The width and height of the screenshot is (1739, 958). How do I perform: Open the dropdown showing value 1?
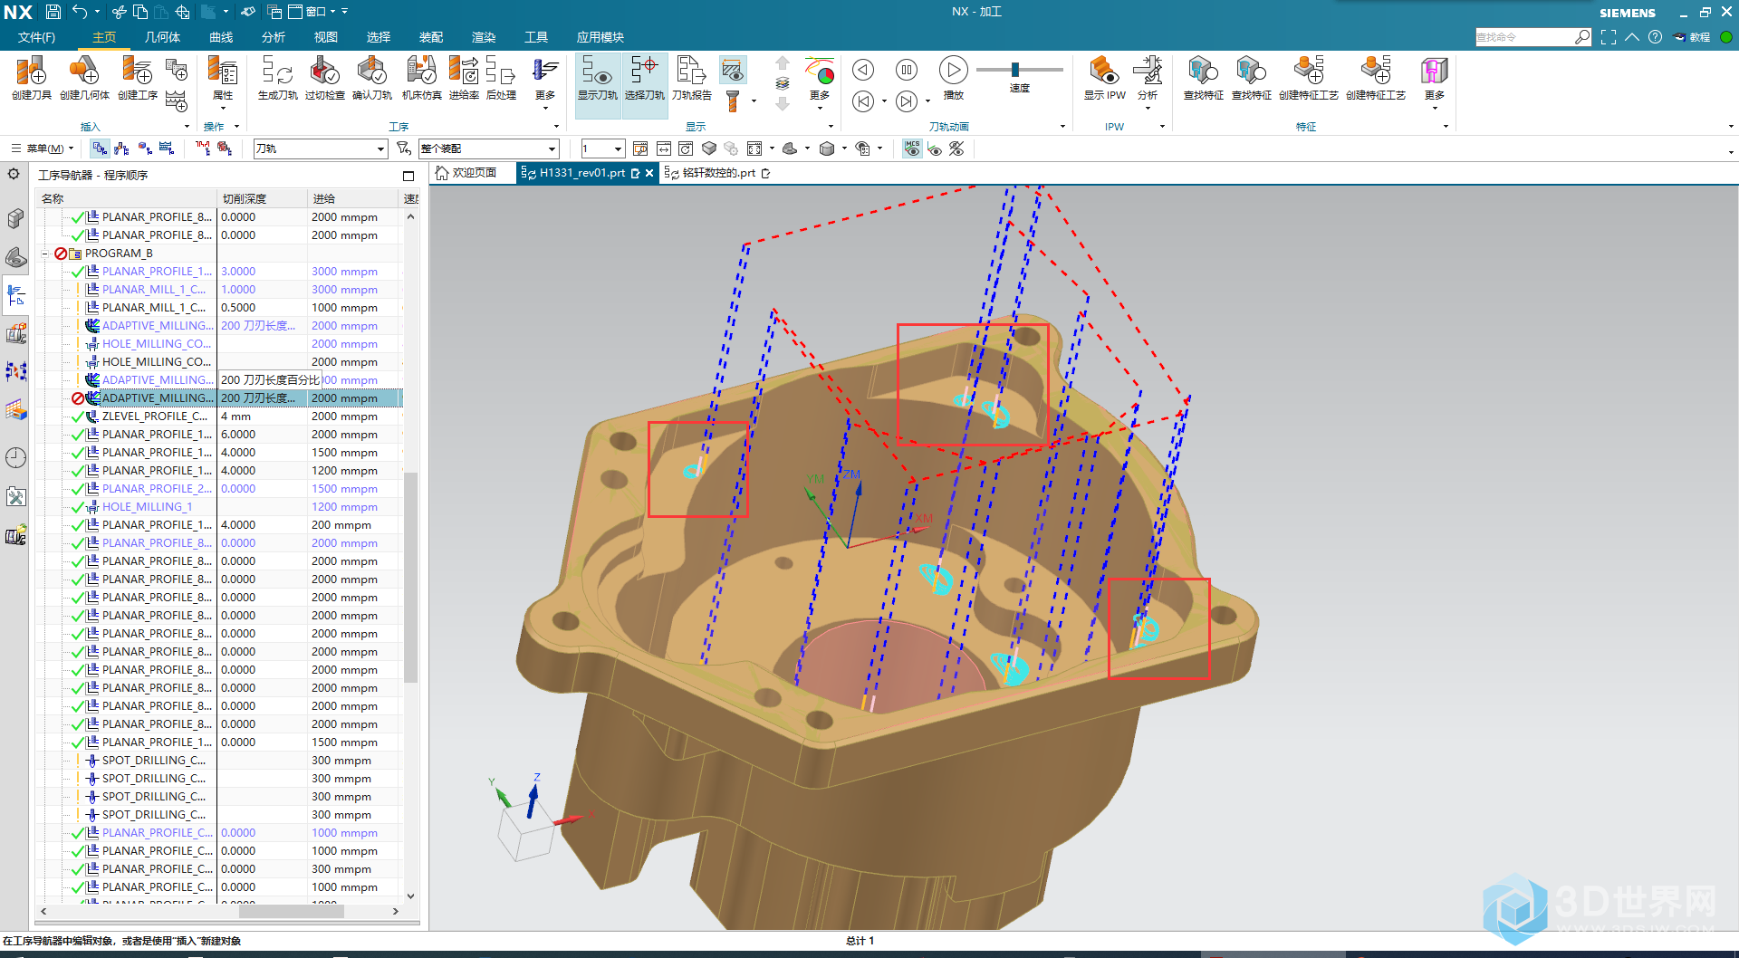(603, 148)
